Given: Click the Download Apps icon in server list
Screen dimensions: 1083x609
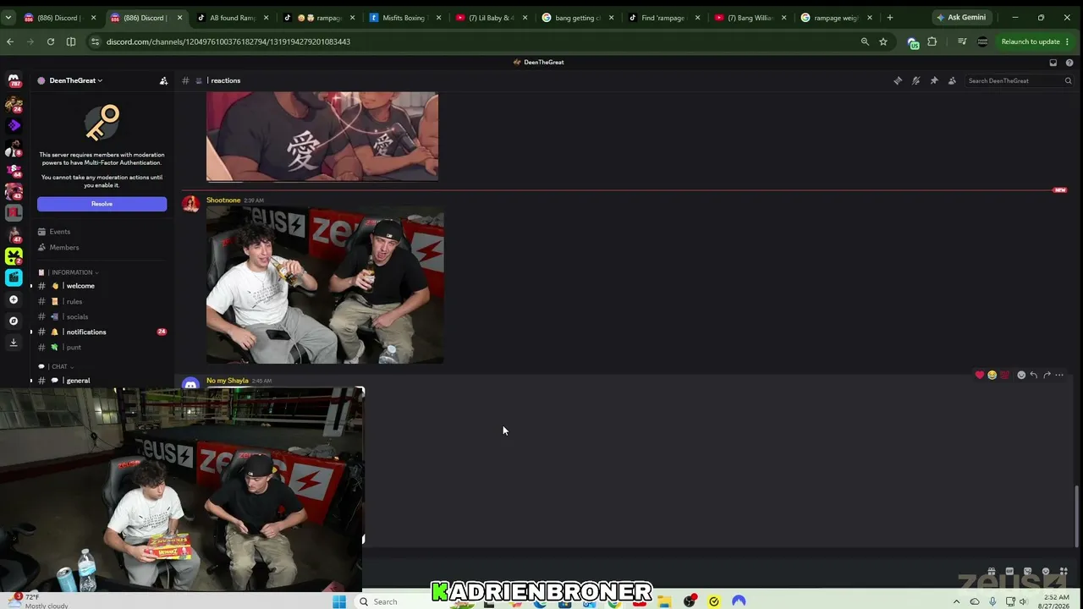Looking at the screenshot, I should tap(14, 343).
